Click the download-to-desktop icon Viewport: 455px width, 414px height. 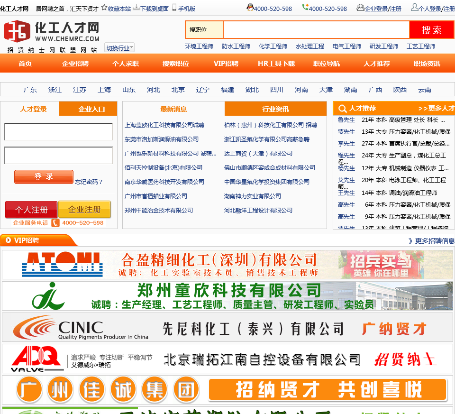click(136, 8)
